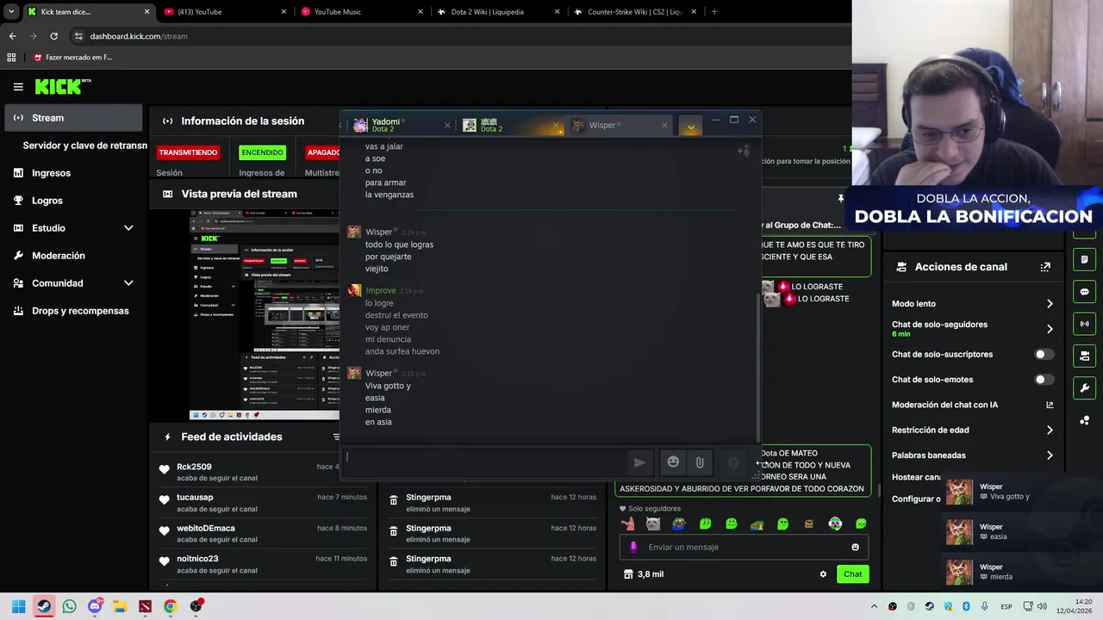The width and height of the screenshot is (1103, 620).
Task: Open Kick chat settings gear
Action: 823,574
